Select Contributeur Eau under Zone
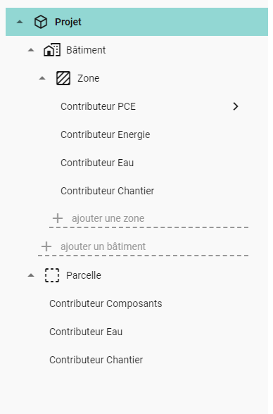 97,163
